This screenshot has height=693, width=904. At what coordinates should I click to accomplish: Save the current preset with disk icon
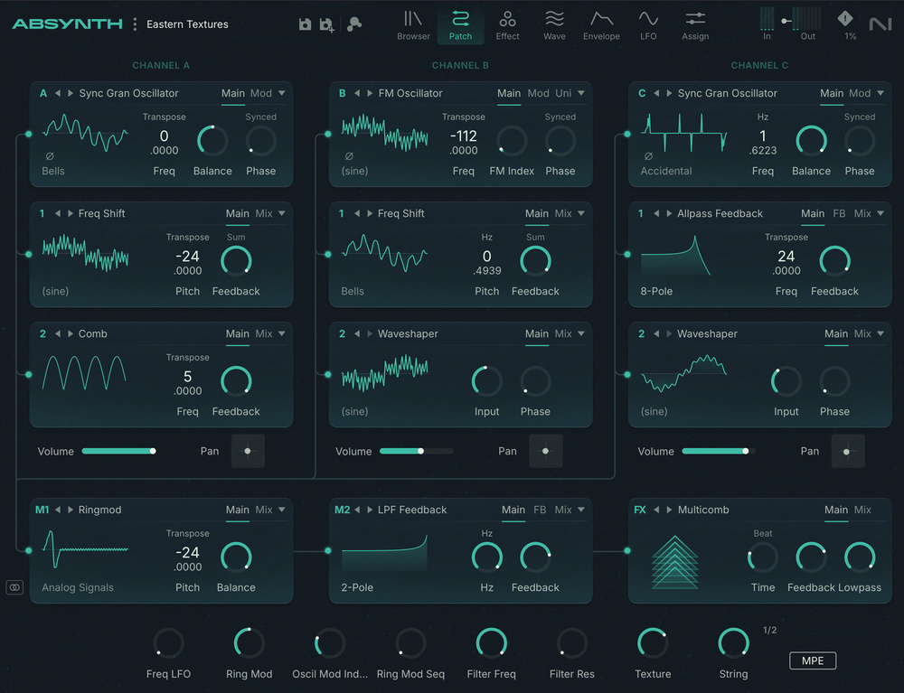tap(305, 24)
